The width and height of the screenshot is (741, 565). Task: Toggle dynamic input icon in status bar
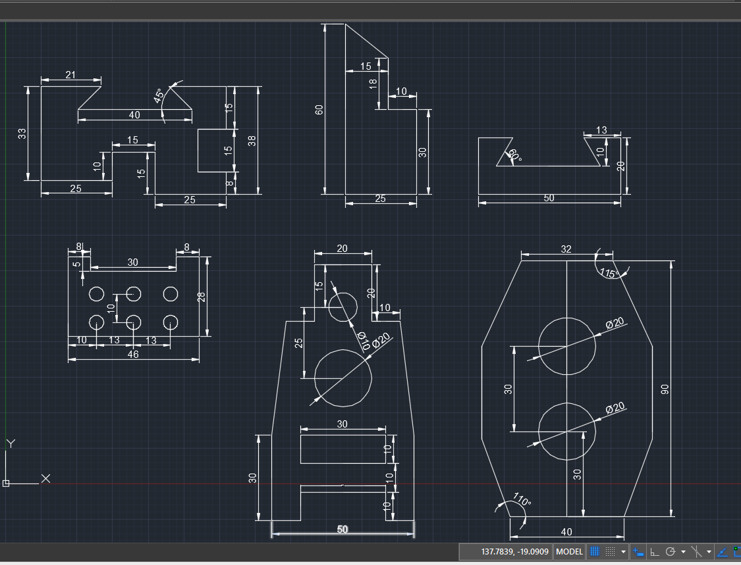pyautogui.click(x=638, y=551)
